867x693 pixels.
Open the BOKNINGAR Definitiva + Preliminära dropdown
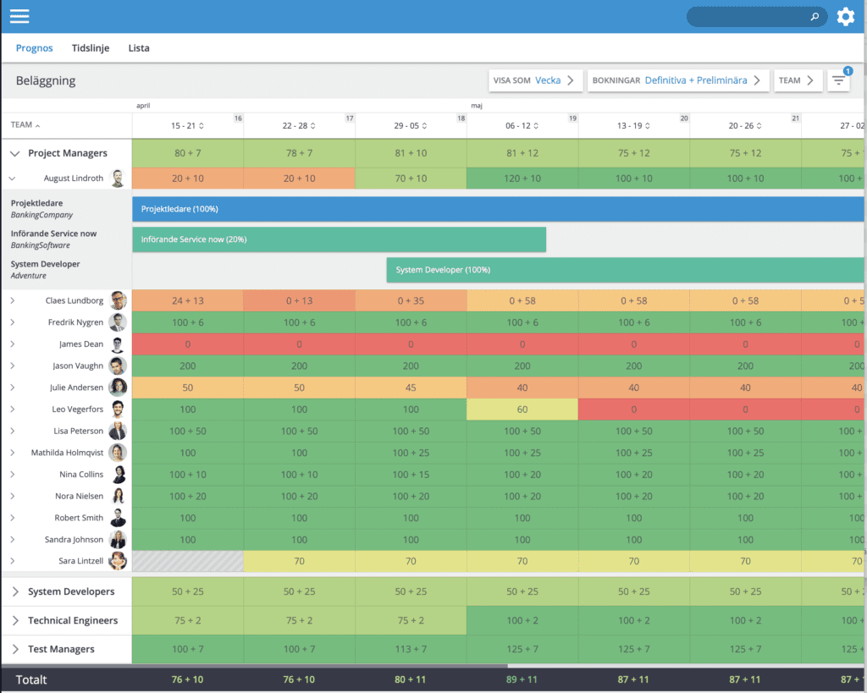click(x=678, y=80)
